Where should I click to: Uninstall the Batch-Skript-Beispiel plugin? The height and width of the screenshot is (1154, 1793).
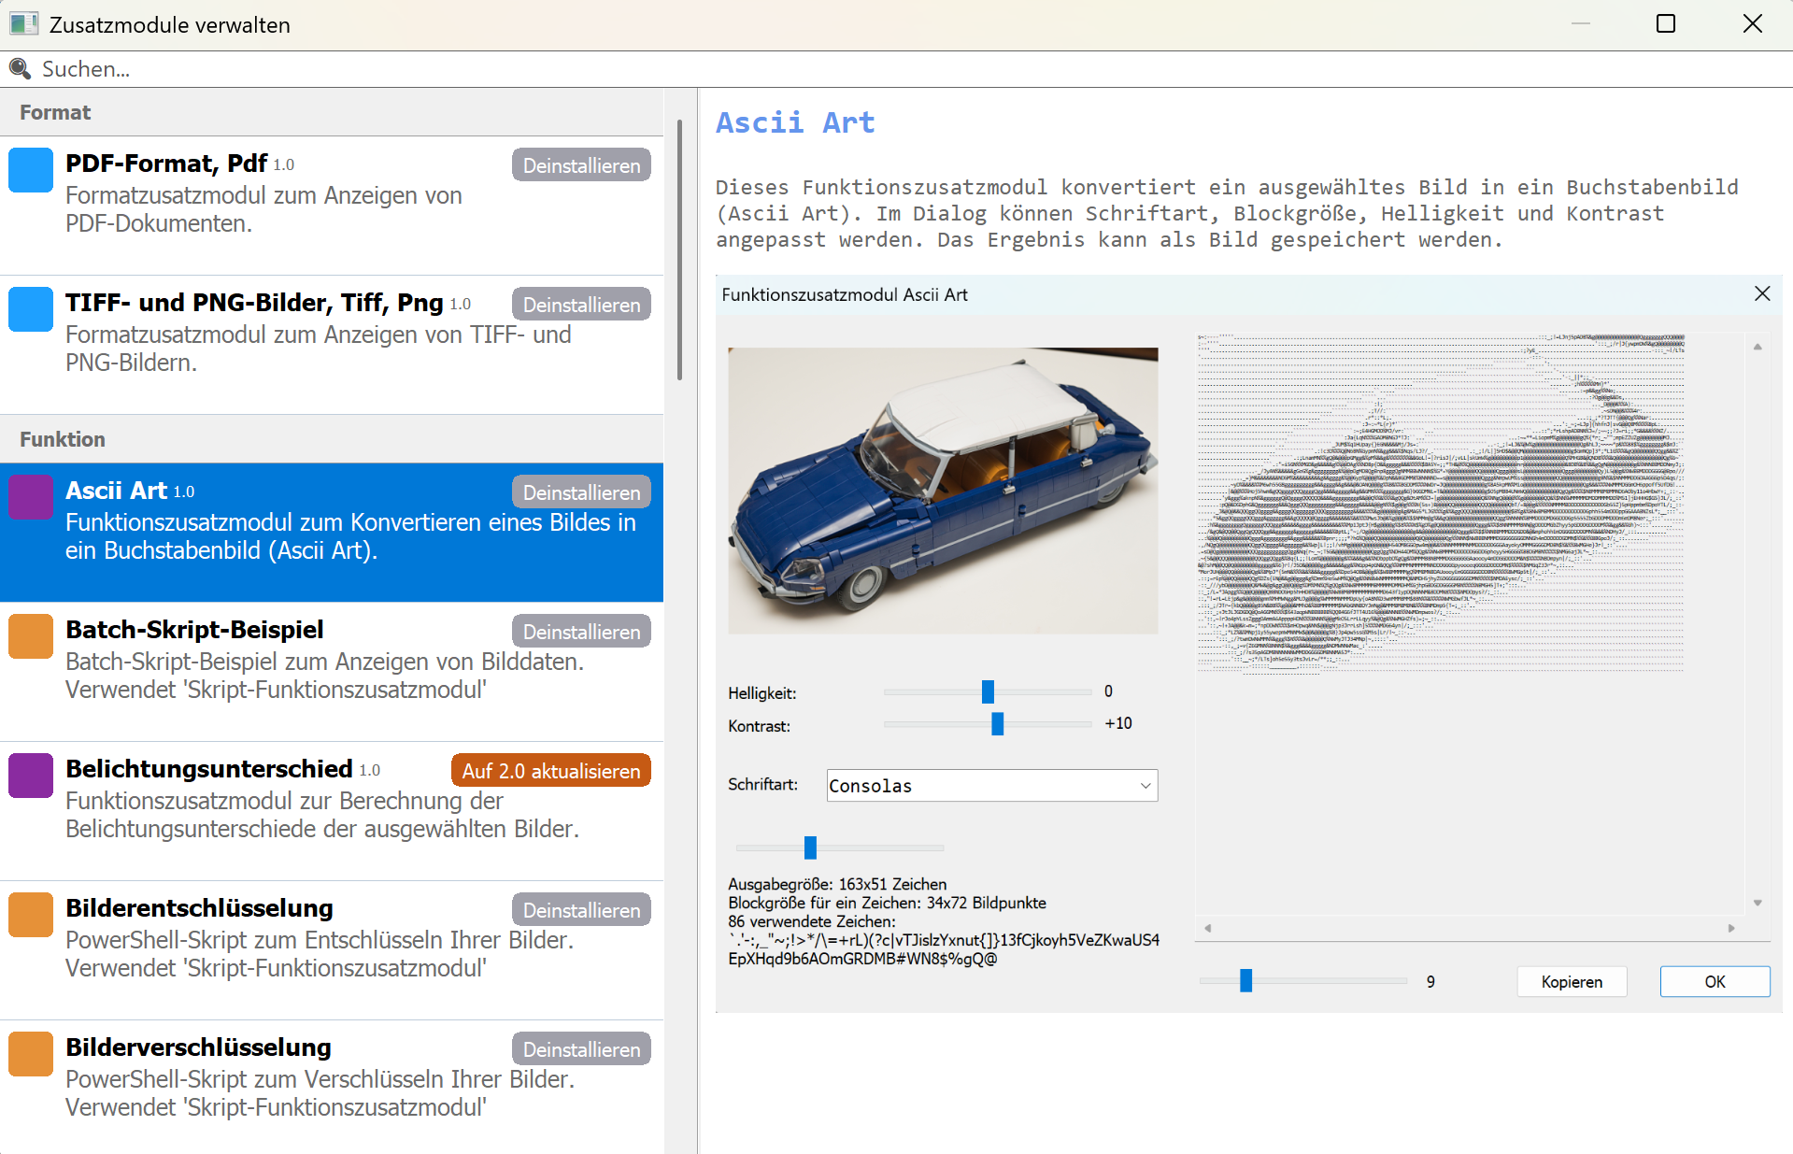(x=580, y=632)
